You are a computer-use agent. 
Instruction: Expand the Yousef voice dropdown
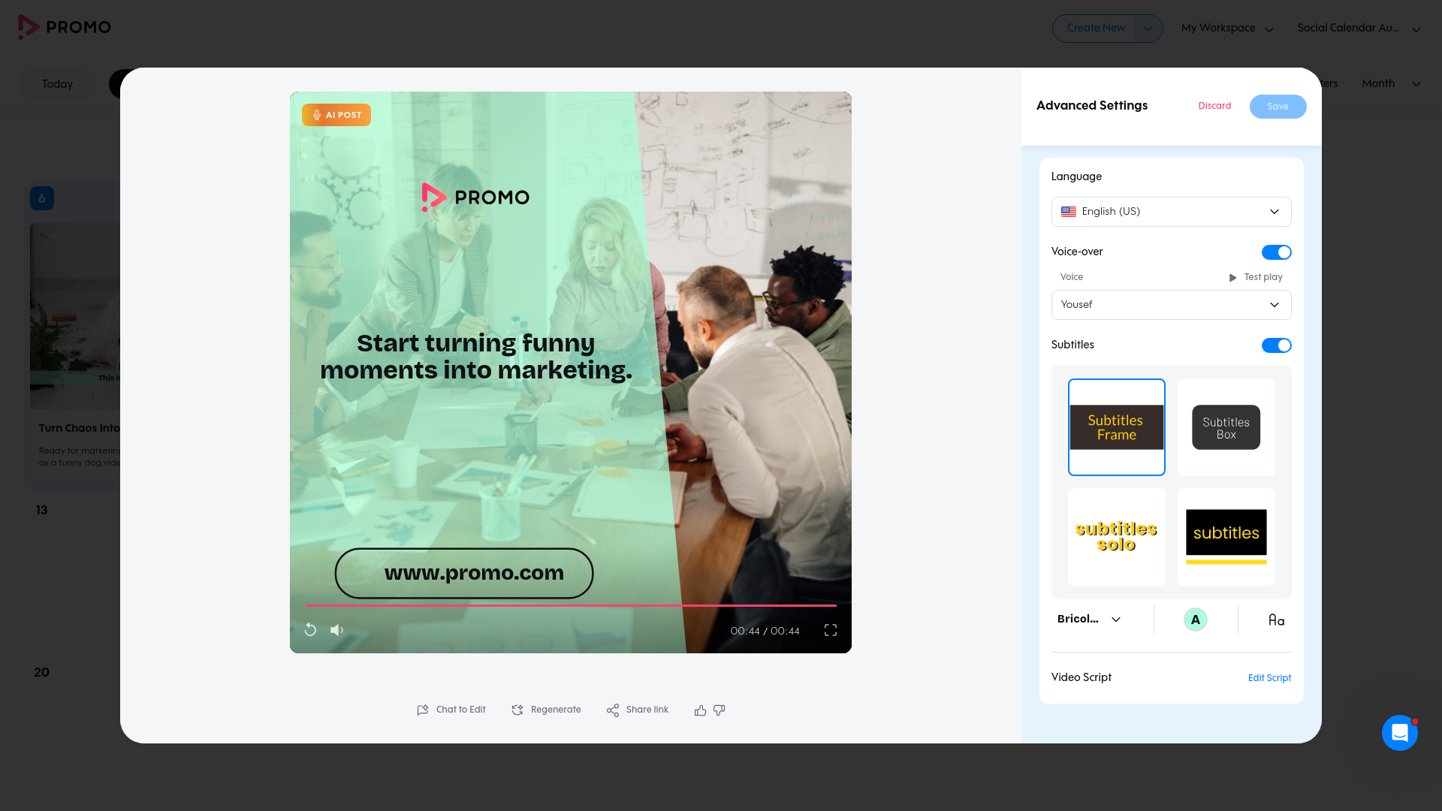tap(1172, 305)
